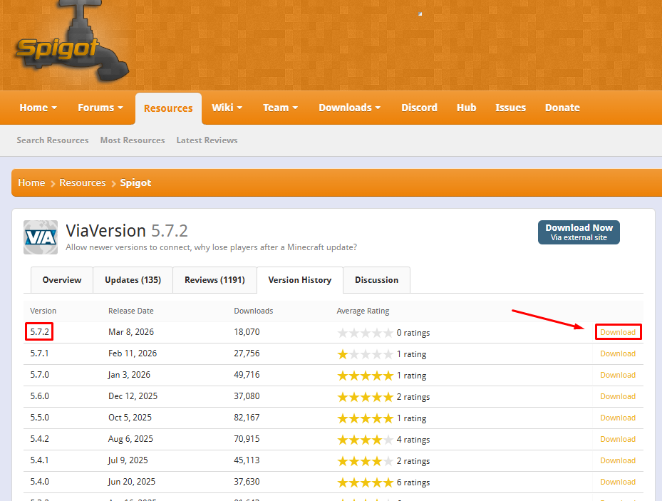The height and width of the screenshot is (501, 662).
Task: Click the star rating for 5.5.0
Action: (x=365, y=418)
